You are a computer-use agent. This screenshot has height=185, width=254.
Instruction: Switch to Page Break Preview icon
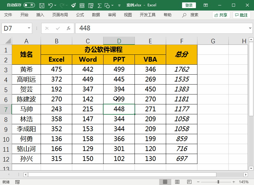click(x=189, y=182)
